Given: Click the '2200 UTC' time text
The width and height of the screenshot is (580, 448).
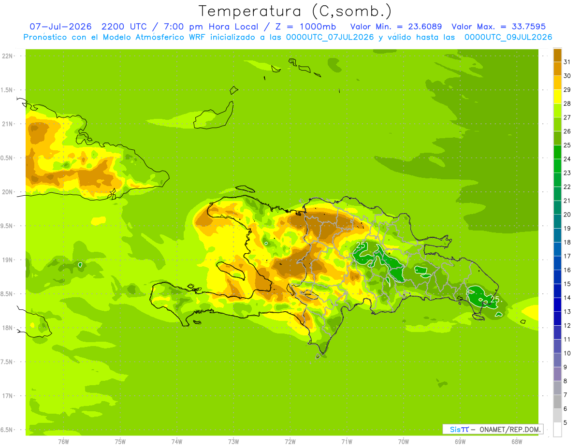Looking at the screenshot, I should coord(123,27).
